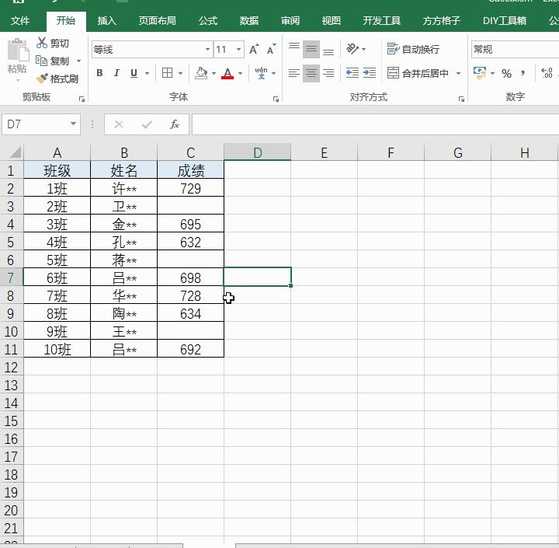Open font group dialog launcher
559x548 pixels.
tap(276, 99)
